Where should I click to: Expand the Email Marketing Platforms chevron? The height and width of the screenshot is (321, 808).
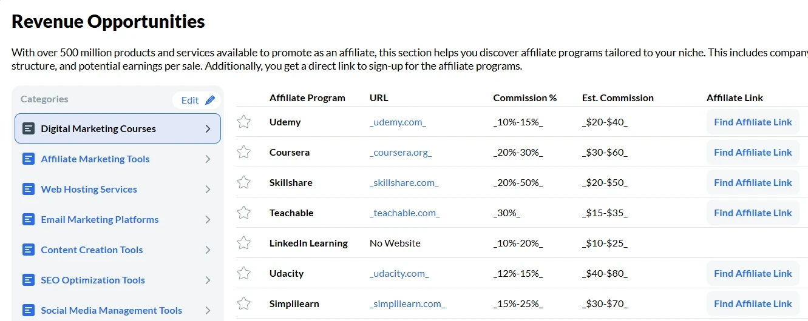pos(208,219)
